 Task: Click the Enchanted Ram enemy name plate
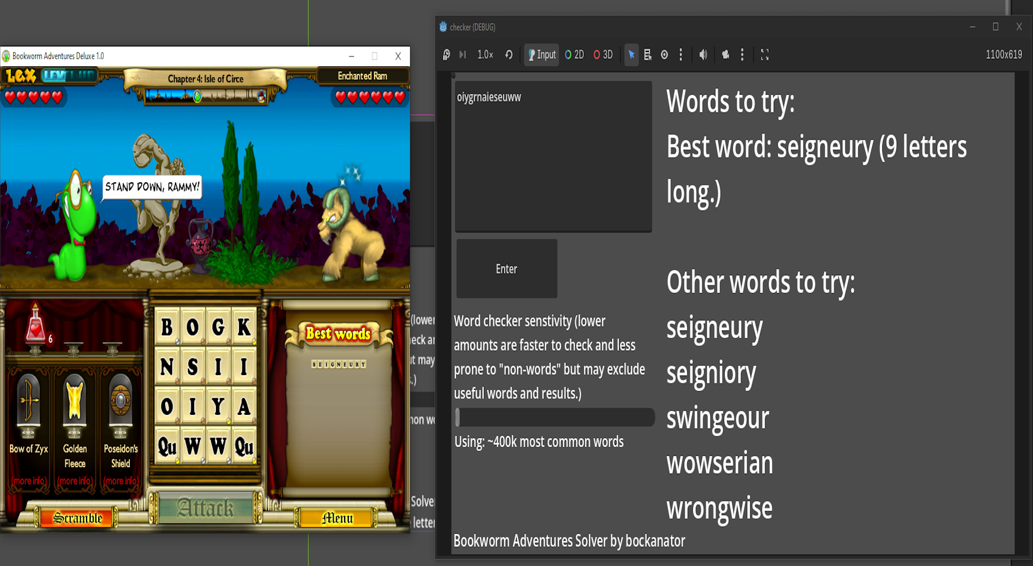click(x=363, y=76)
